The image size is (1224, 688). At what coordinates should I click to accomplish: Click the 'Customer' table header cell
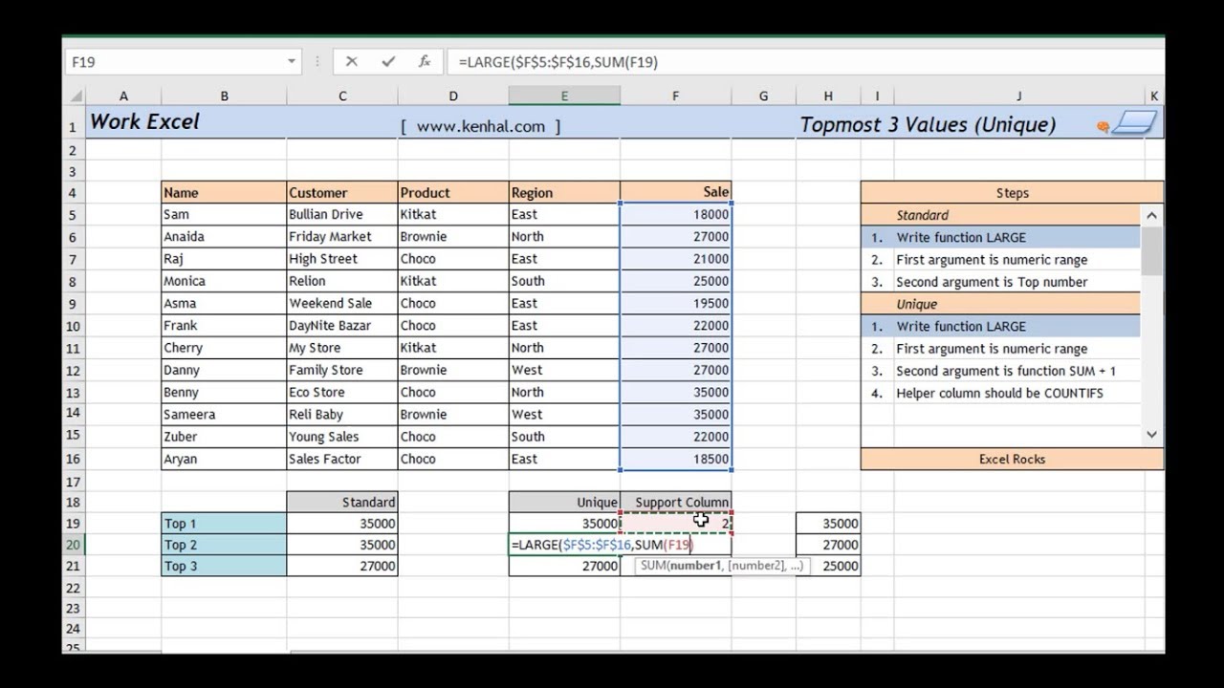click(x=342, y=192)
